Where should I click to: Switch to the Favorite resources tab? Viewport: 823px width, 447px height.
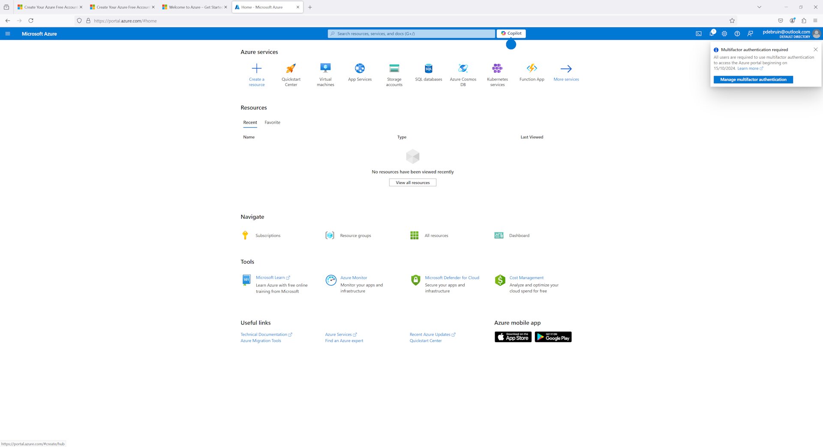coord(272,122)
